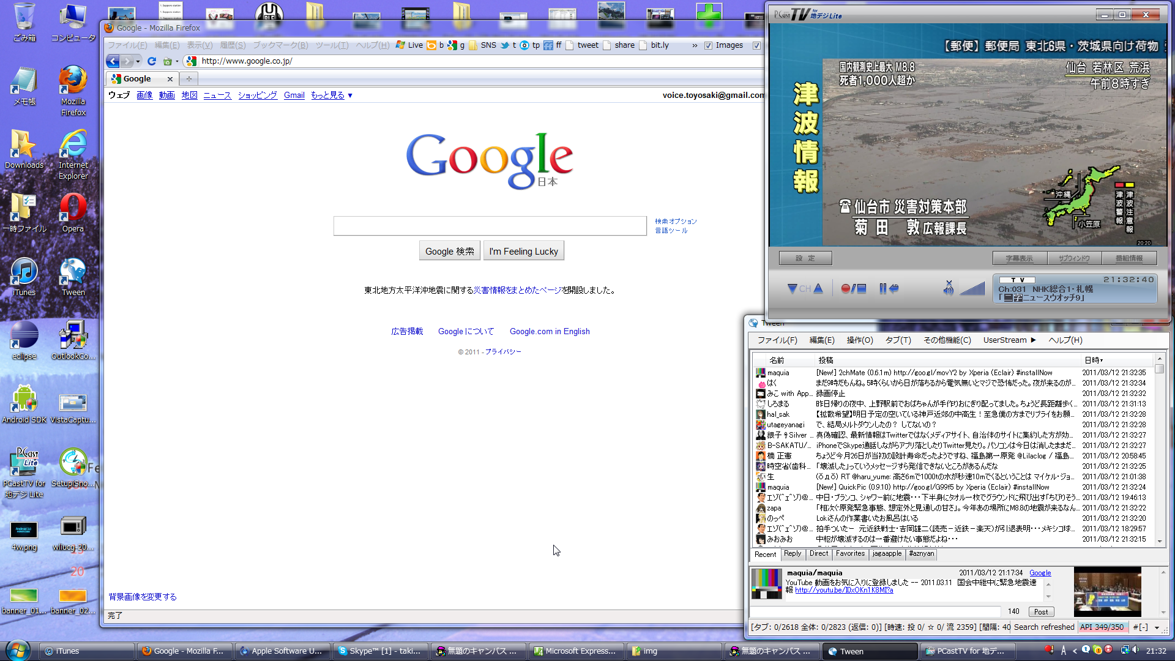Click the I'm Feeling Lucky button
Screen dimensions: 1175x661
pos(523,251)
